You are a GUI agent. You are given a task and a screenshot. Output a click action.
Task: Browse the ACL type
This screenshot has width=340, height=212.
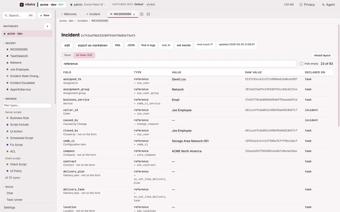(13, 151)
